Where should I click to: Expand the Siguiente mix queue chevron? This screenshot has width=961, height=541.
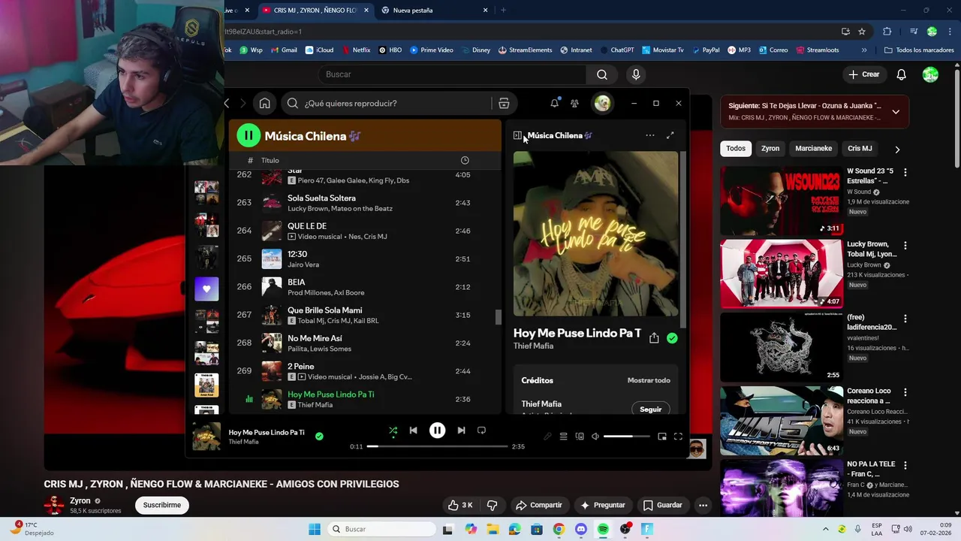coord(896,112)
